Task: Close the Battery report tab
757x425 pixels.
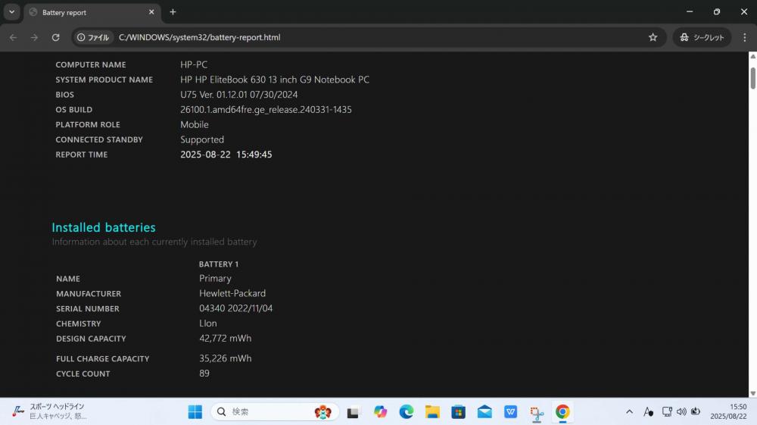Action: point(151,12)
